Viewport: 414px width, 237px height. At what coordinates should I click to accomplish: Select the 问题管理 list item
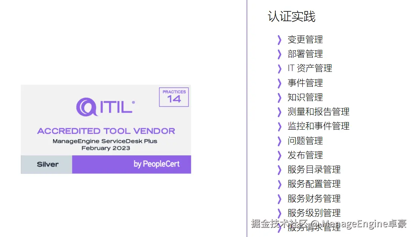[305, 141]
